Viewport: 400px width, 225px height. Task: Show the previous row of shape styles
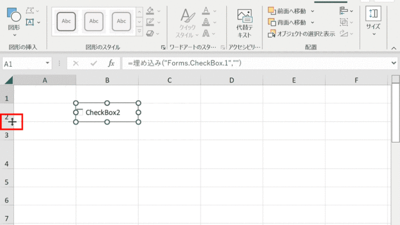[x=139, y=12]
